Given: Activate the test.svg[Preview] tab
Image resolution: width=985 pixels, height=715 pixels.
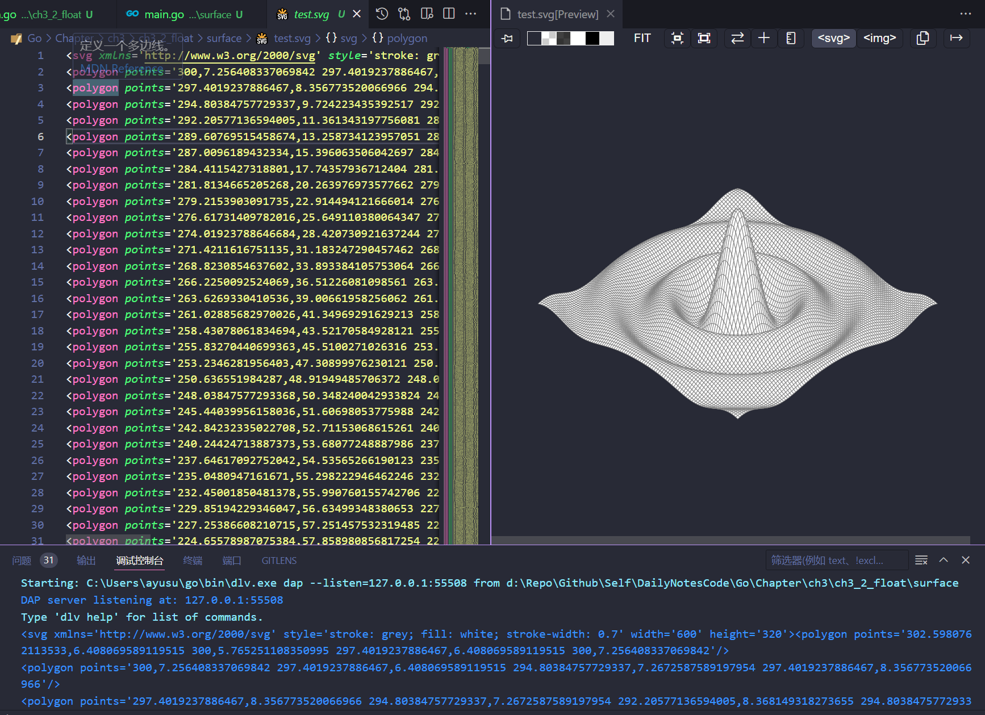Looking at the screenshot, I should [557, 14].
